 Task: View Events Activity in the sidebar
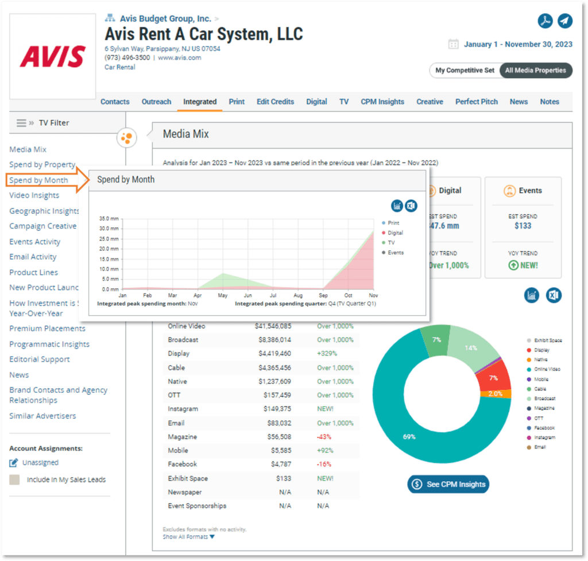coord(34,242)
